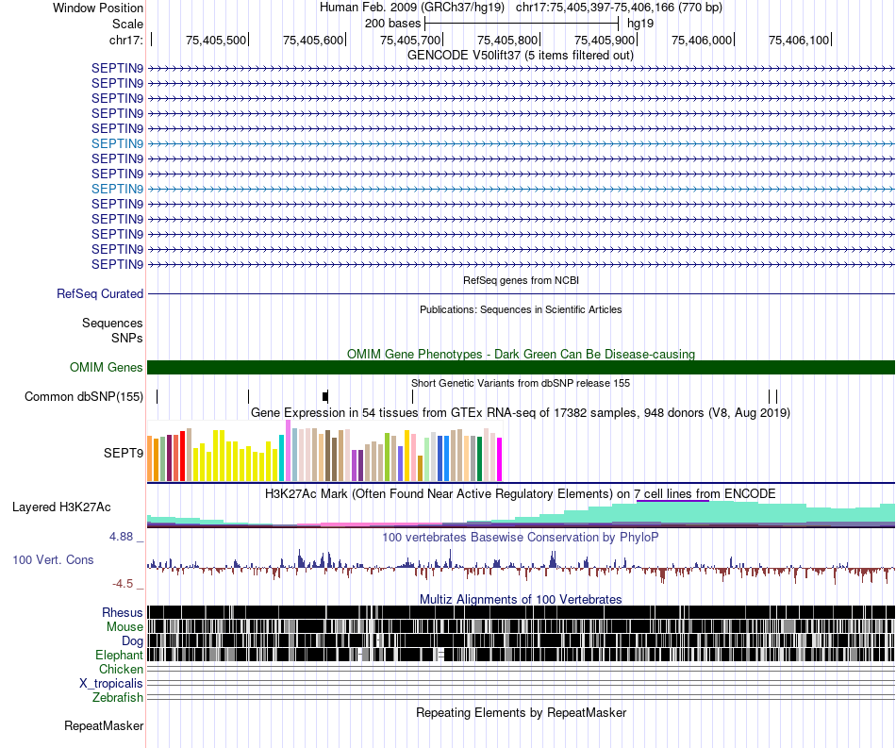Click the Chicken species label
The height and width of the screenshot is (748, 896).
(x=121, y=669)
